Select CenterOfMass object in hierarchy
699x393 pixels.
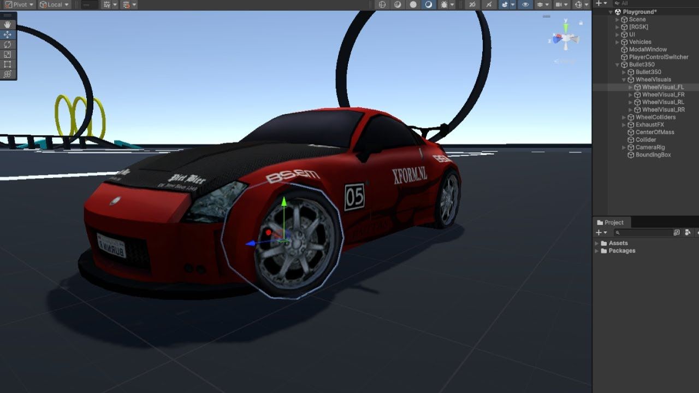pos(654,132)
